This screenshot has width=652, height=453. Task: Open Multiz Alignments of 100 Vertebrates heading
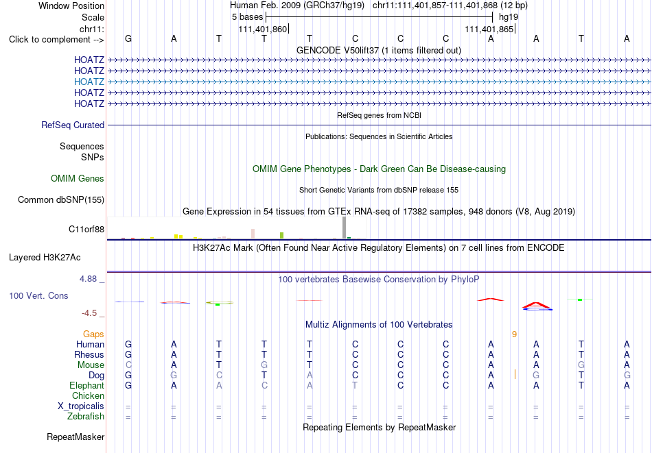pos(379,325)
